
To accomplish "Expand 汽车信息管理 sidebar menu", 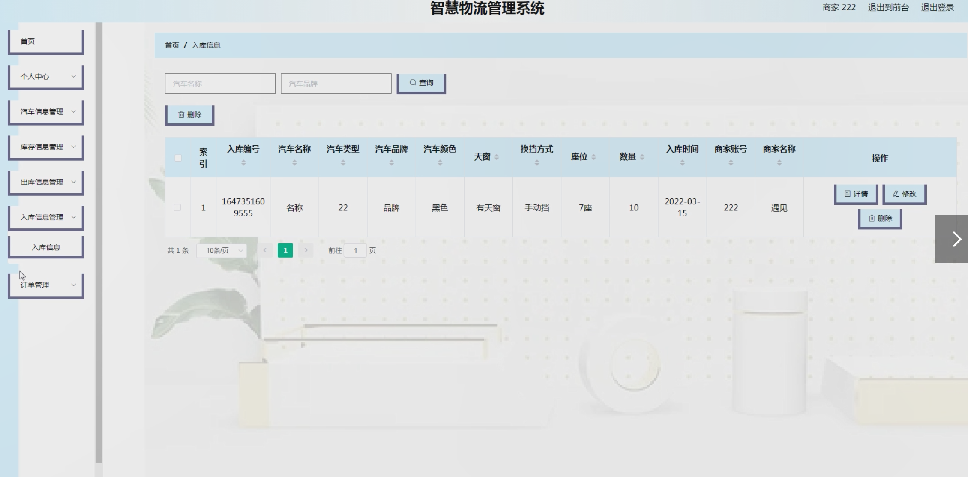I will [x=46, y=112].
